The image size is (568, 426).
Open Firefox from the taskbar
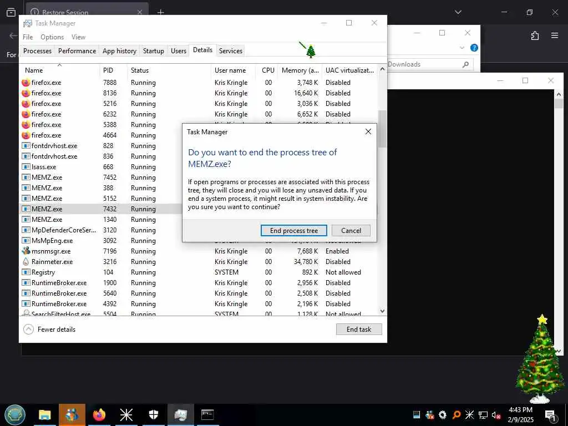coord(99,415)
